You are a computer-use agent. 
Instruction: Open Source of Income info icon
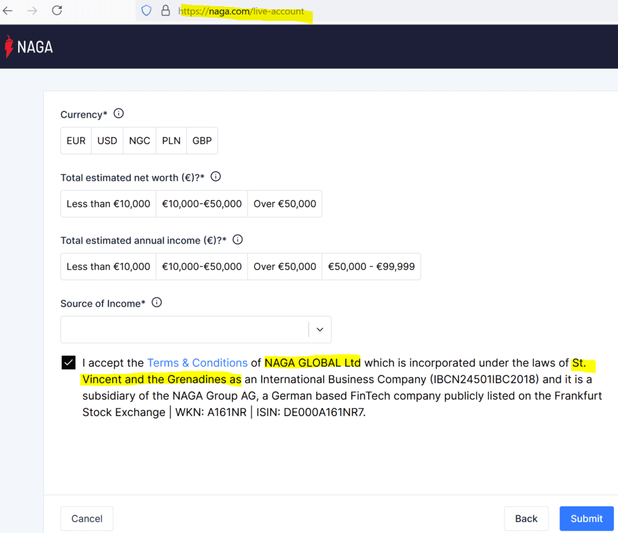pyautogui.click(x=157, y=302)
